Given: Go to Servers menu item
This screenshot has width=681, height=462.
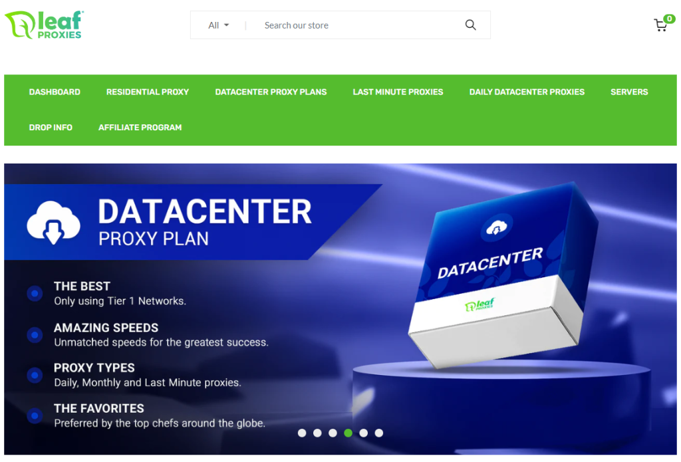Looking at the screenshot, I should click(x=629, y=92).
